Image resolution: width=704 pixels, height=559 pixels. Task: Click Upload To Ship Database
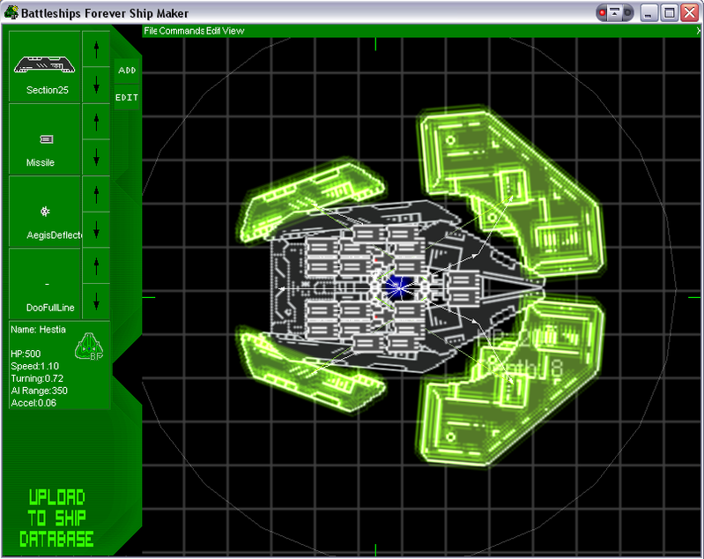click(x=56, y=518)
